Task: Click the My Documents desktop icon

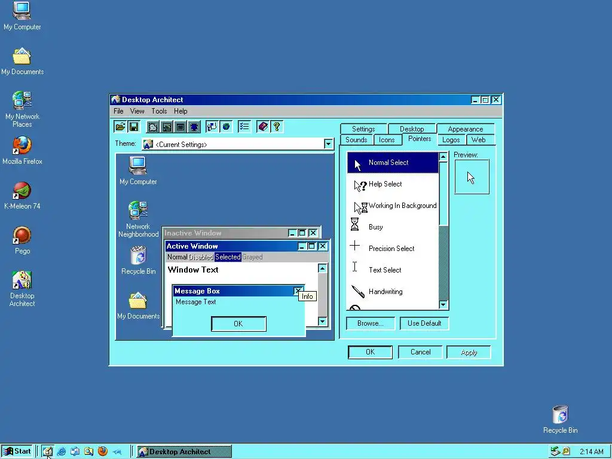Action: pos(22,62)
